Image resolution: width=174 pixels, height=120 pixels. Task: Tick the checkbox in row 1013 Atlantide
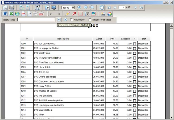coord(134,105)
